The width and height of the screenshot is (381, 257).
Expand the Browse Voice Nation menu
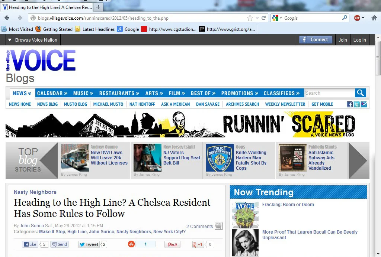click(x=33, y=40)
